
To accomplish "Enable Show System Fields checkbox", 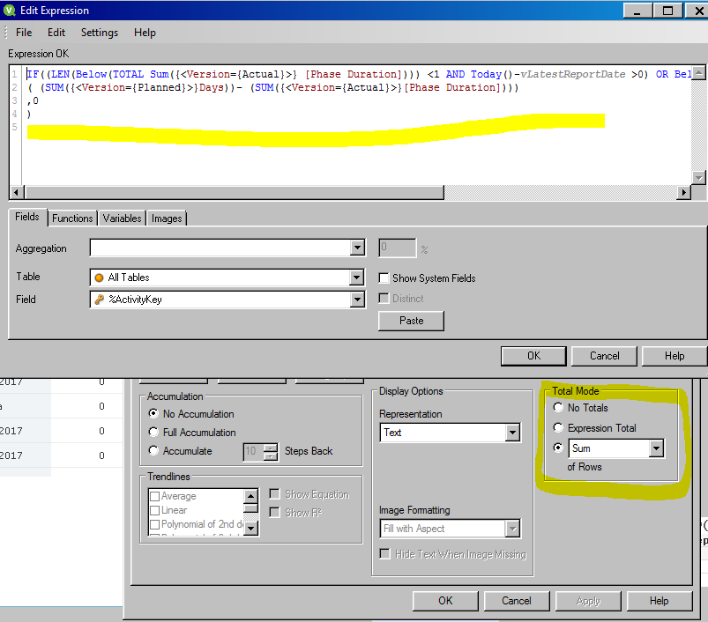I will click(384, 278).
